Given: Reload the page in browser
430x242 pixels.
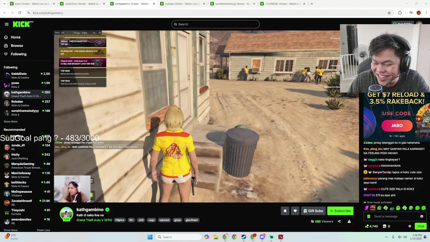Looking at the screenshot, I should (x=20, y=13).
